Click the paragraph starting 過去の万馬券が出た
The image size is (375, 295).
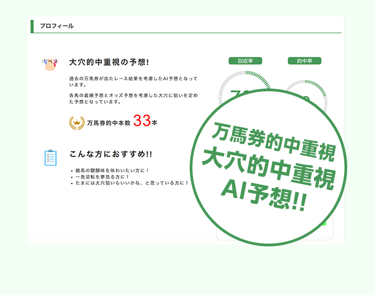(133, 81)
